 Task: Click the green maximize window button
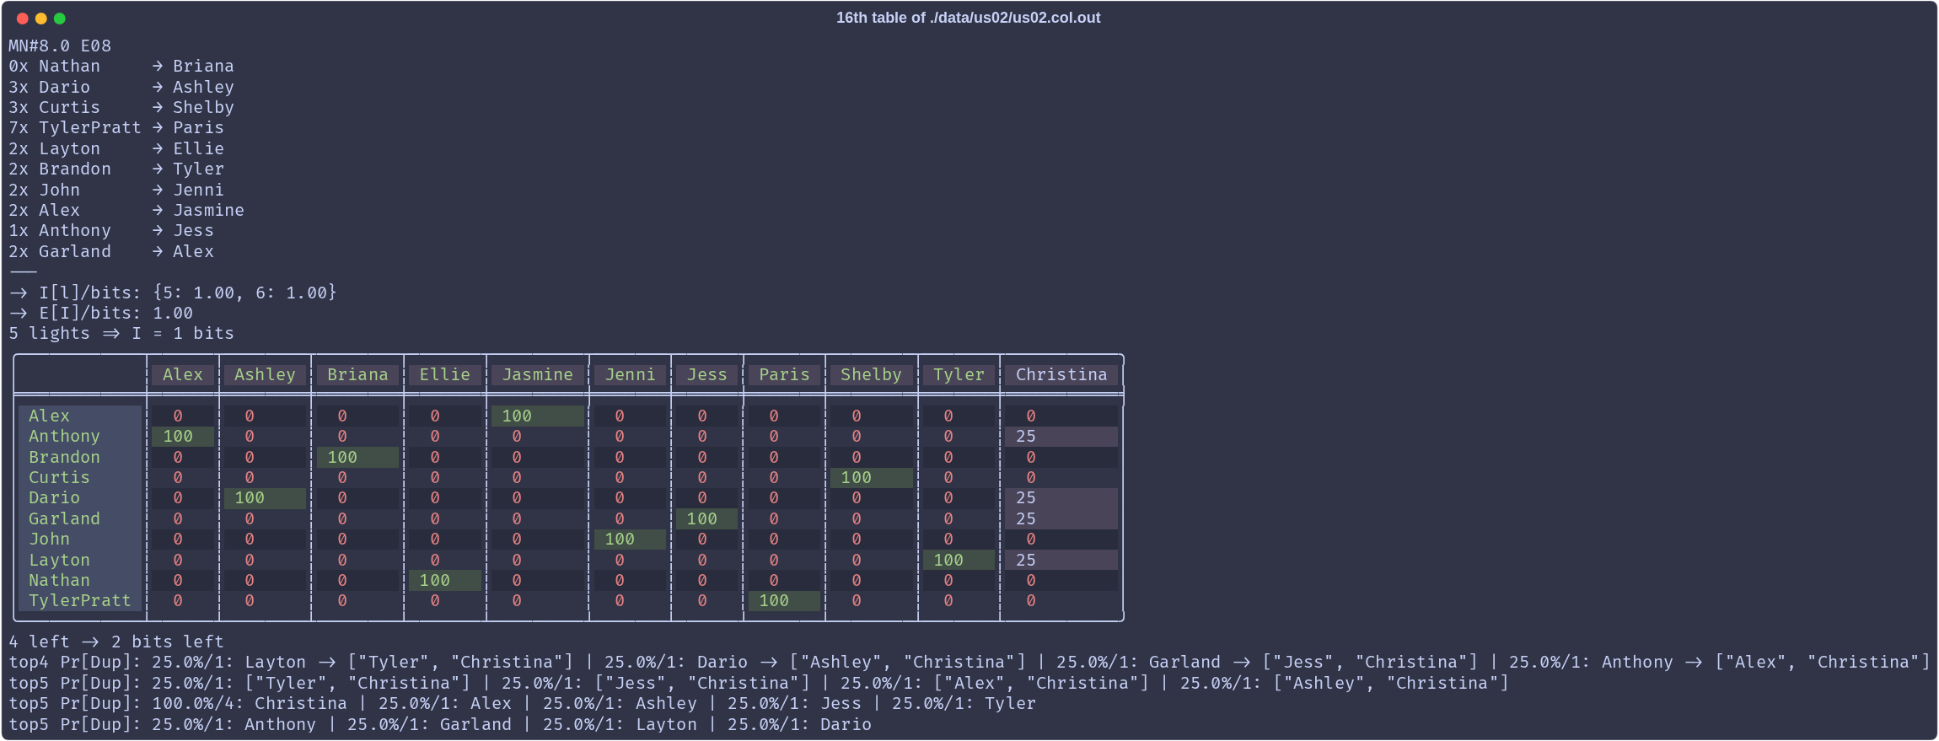coord(59,19)
